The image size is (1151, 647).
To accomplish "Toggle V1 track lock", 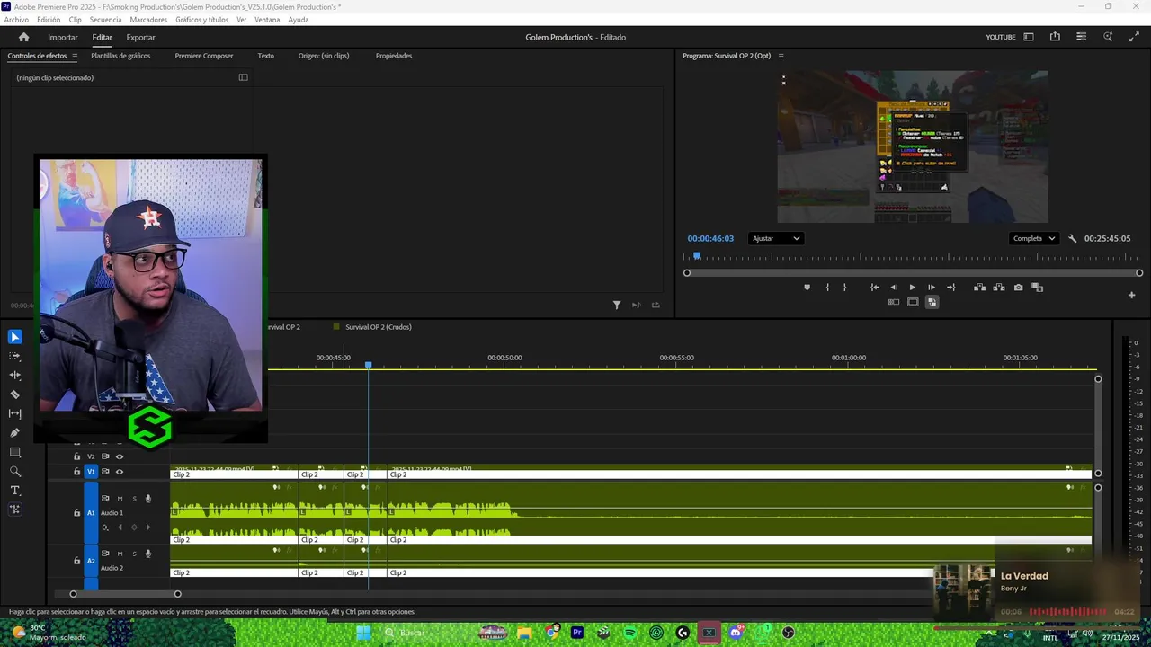I will pos(76,472).
